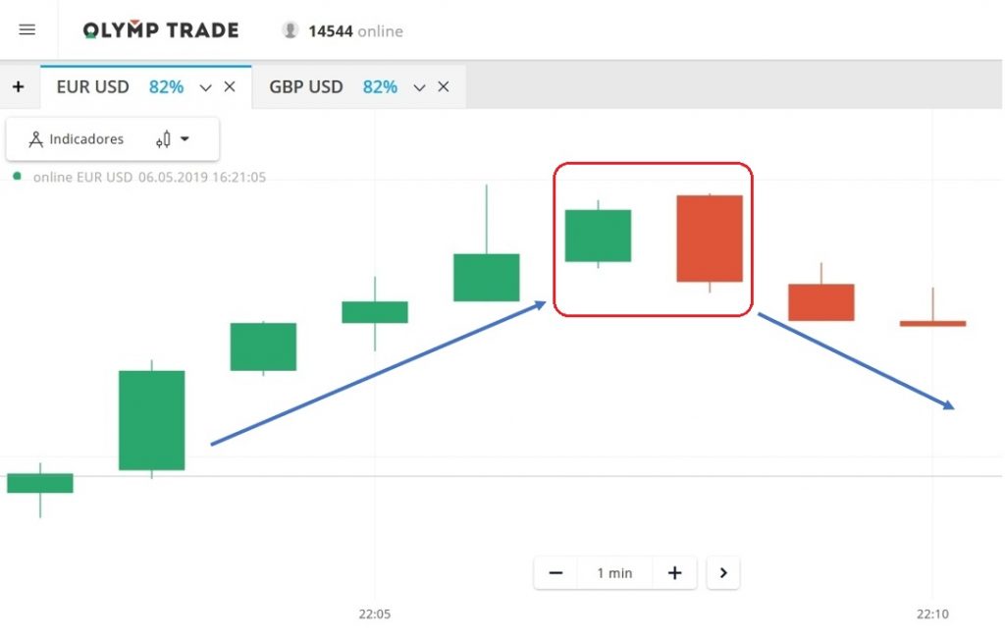The image size is (1005, 640).
Task: Open the chart type candlestick dropdown
Action: pyautogui.click(x=173, y=139)
